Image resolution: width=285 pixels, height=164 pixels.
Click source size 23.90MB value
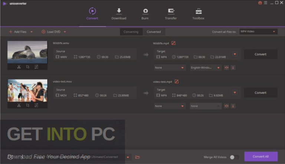click(x=123, y=95)
